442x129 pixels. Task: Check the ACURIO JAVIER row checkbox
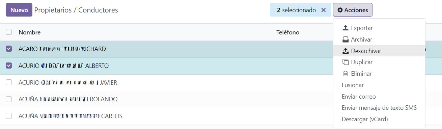9,82
